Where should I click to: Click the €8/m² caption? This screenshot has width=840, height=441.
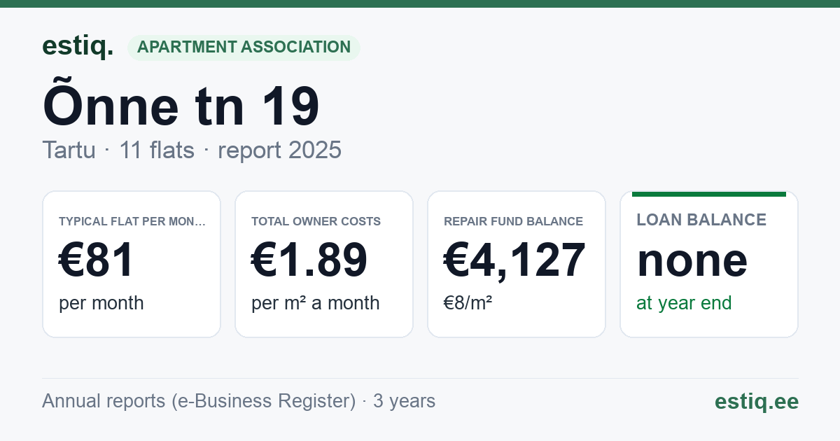click(468, 303)
